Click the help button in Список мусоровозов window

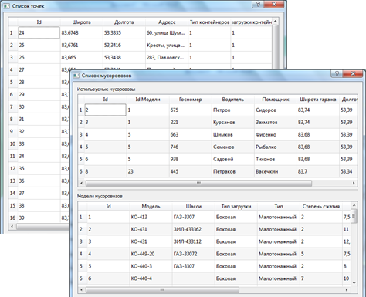point(337,74)
